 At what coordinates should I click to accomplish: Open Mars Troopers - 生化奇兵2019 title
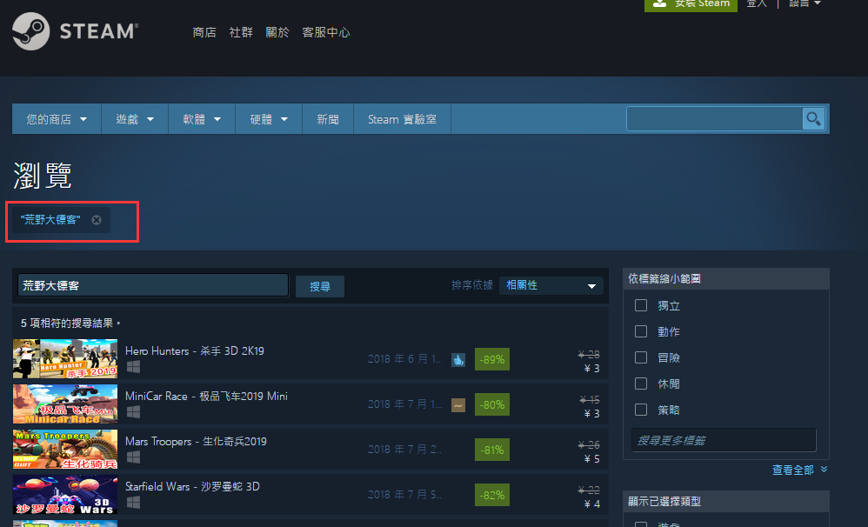(196, 442)
